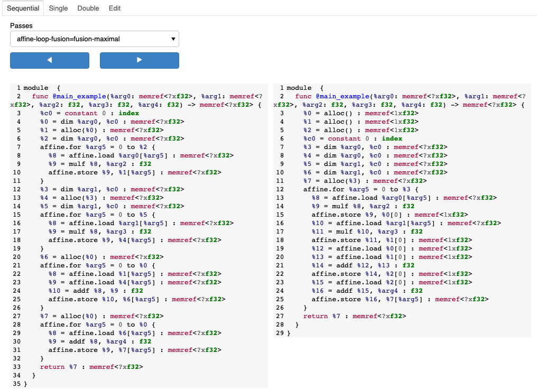
Task: Click left line '%6 = alloc(%0)'
Action: click(x=101, y=257)
